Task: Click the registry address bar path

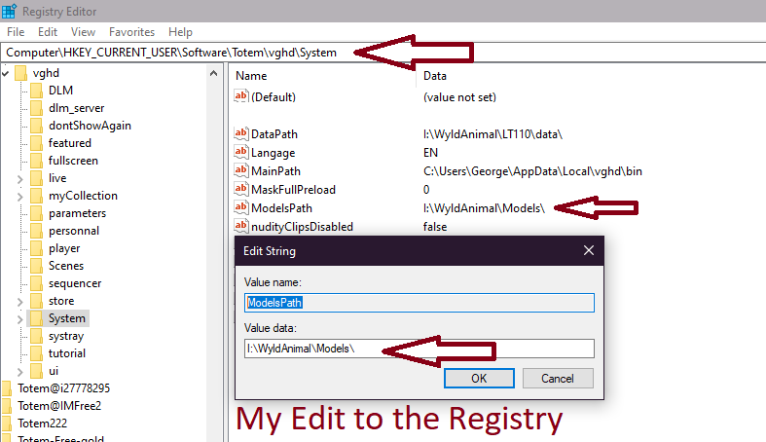Action: coord(175,53)
